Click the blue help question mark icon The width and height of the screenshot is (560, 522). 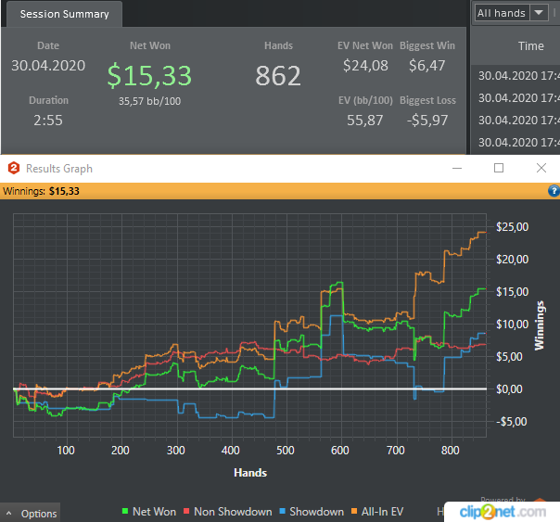[554, 191]
